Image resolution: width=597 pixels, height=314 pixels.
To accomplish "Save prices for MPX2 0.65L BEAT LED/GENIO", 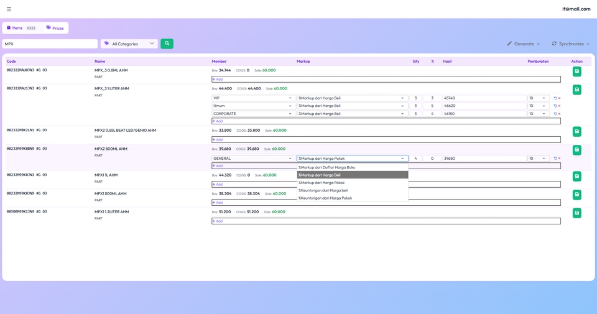I will pos(577,132).
